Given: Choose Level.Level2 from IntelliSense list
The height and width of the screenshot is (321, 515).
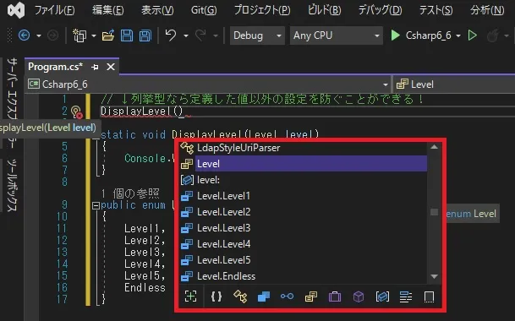Looking at the screenshot, I should coord(304,212).
